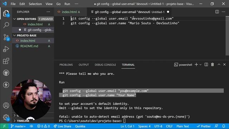Viewport: 229px width, 129px height.
Task: Select index.html under Open Editors
Action: pos(33,24)
